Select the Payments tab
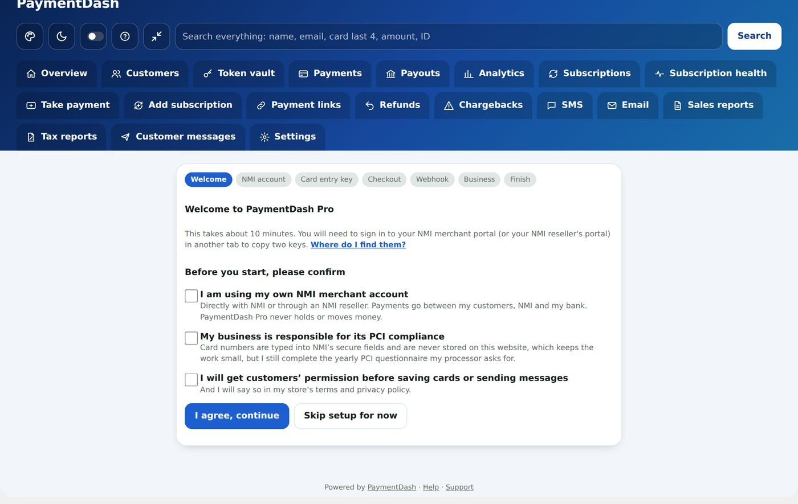 tap(330, 73)
